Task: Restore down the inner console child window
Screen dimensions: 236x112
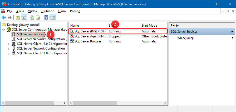Action: [228, 11]
